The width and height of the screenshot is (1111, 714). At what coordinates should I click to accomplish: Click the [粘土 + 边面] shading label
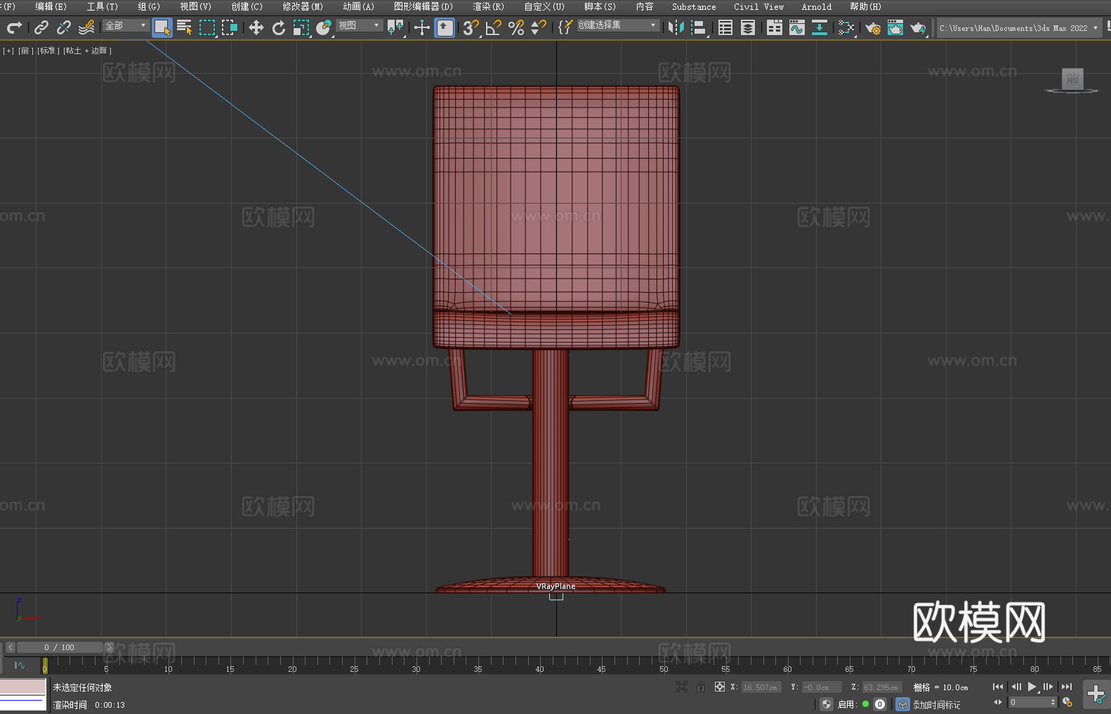(x=87, y=51)
